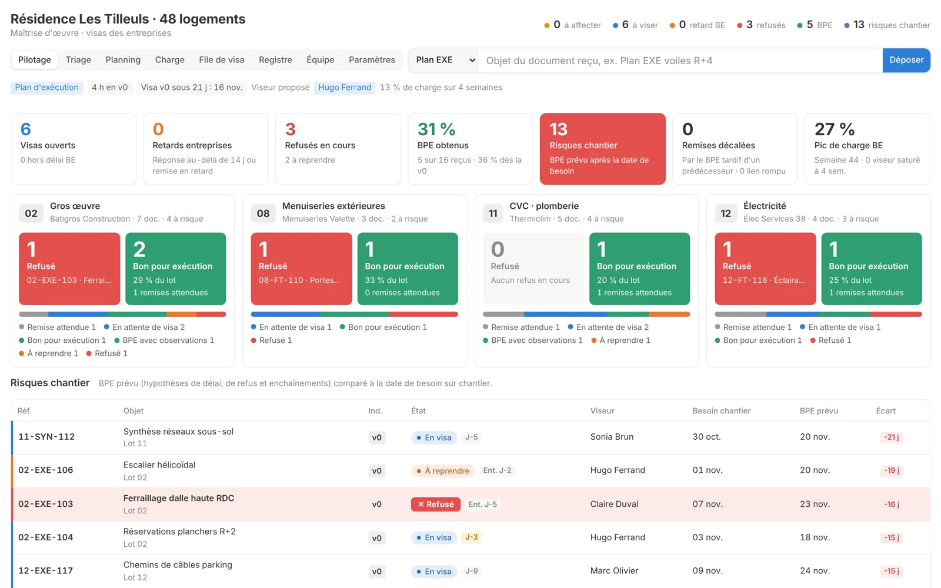Click À reprendre badge on 02-EXE-106 row
The image size is (941, 588).
click(443, 471)
